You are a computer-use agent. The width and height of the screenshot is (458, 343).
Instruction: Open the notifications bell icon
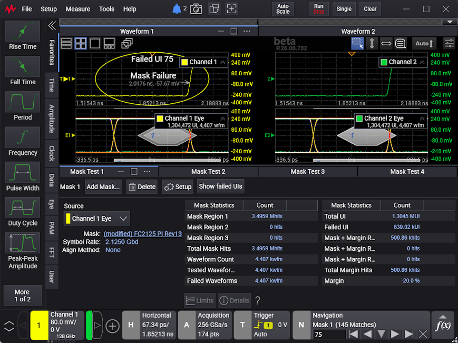(x=177, y=9)
